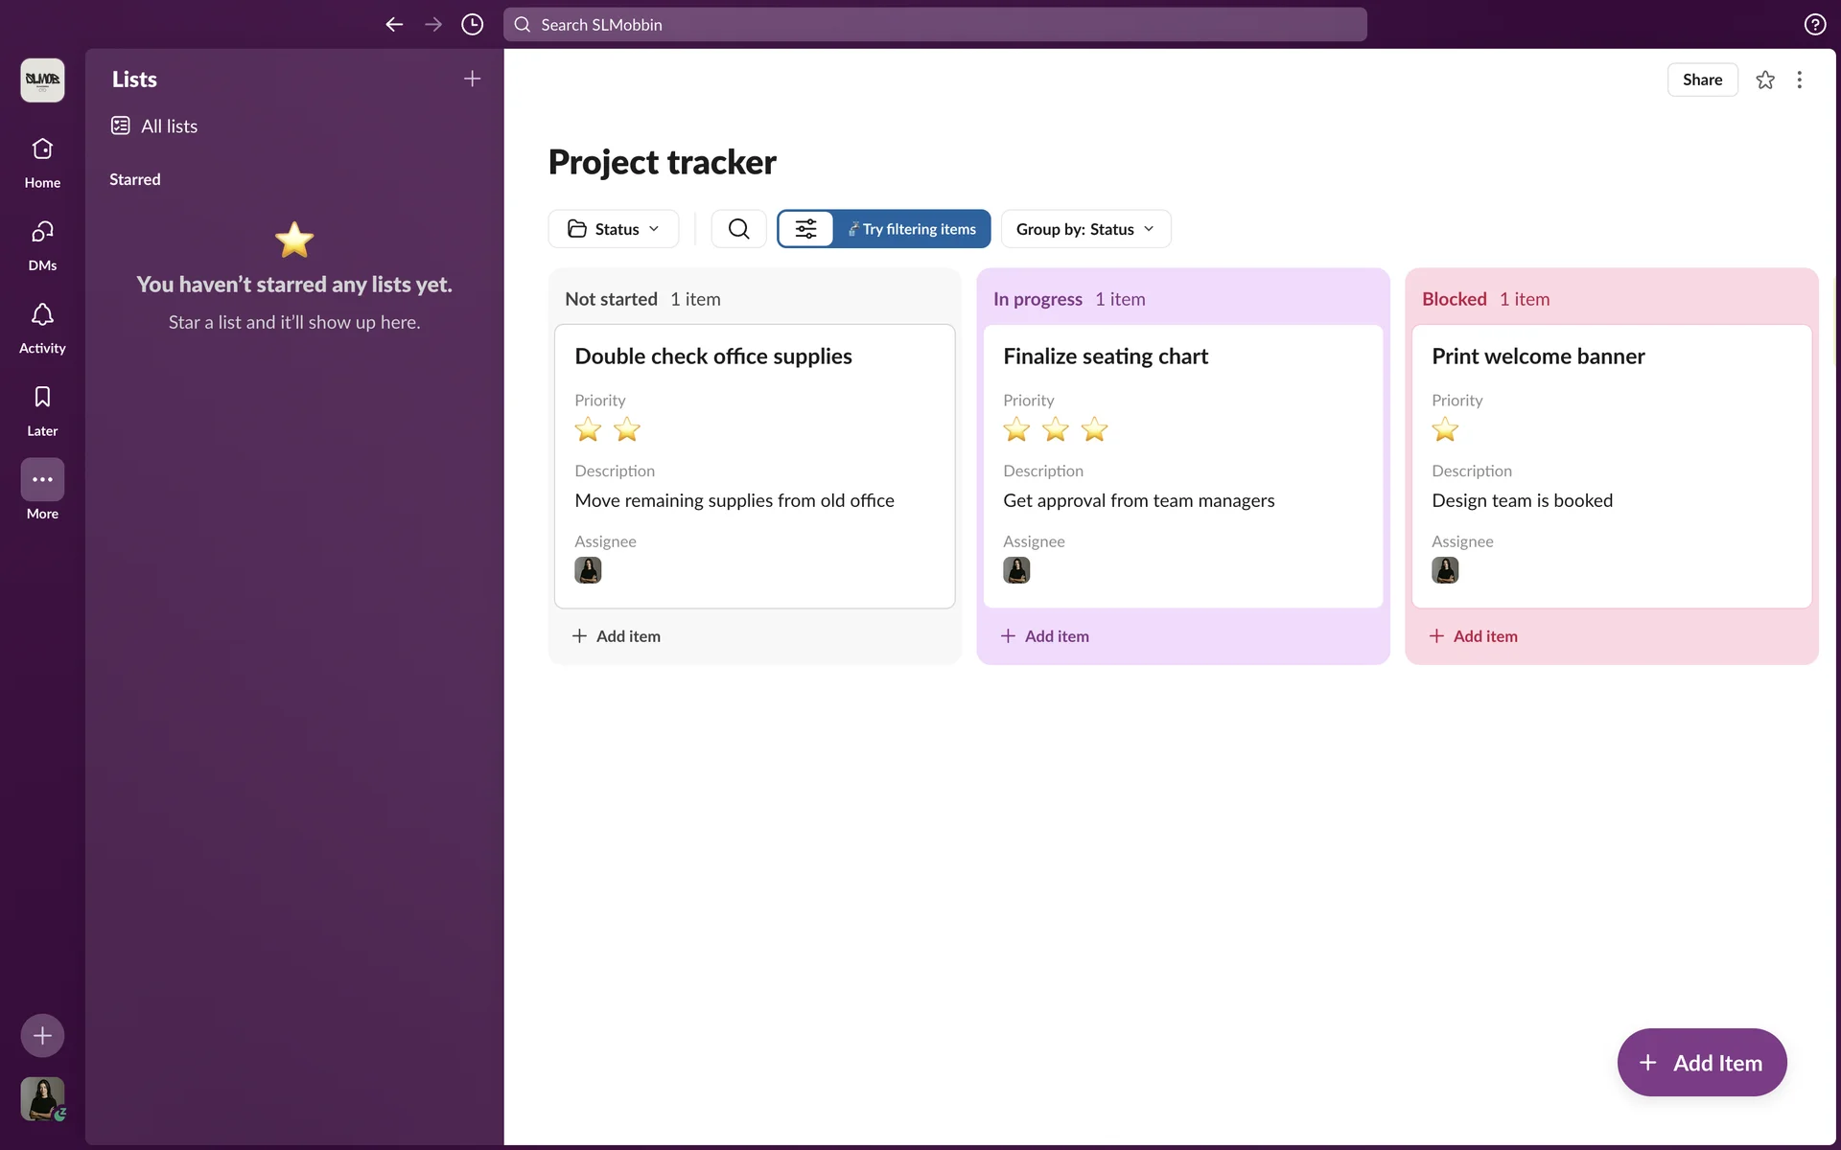Open the Home view in sidebar

pyautogui.click(x=42, y=161)
